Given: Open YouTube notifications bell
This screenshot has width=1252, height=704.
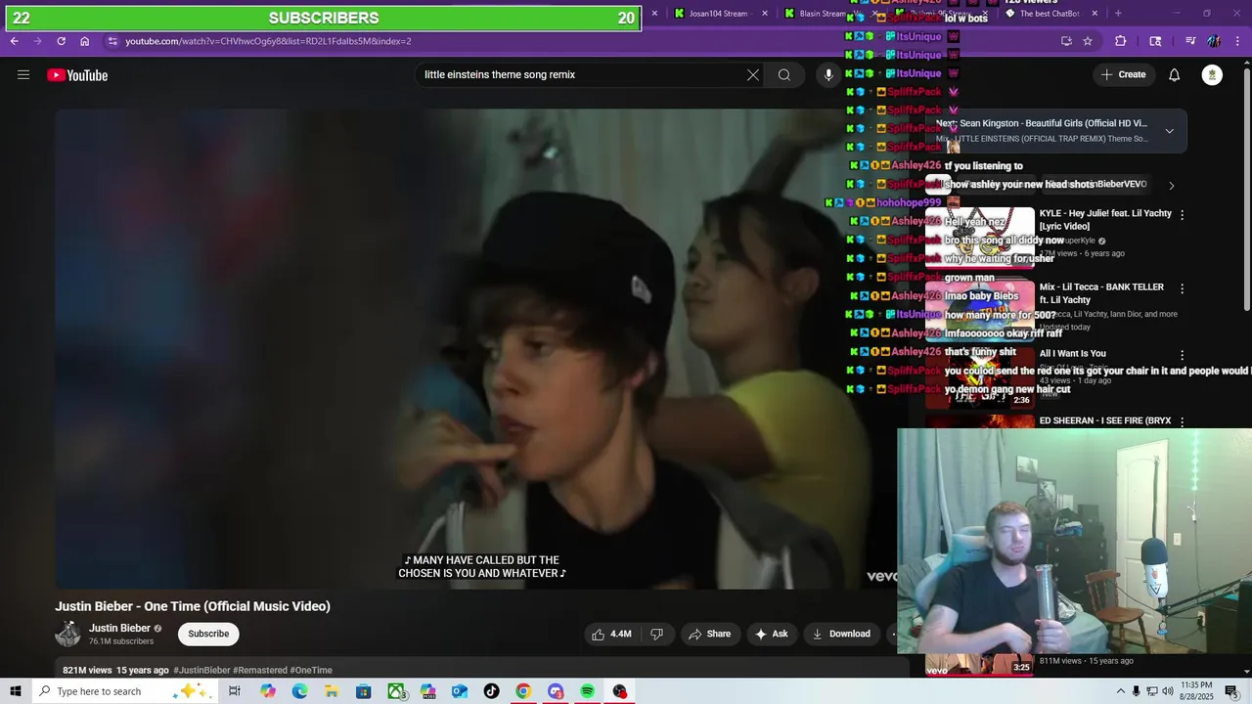Looking at the screenshot, I should point(1175,74).
